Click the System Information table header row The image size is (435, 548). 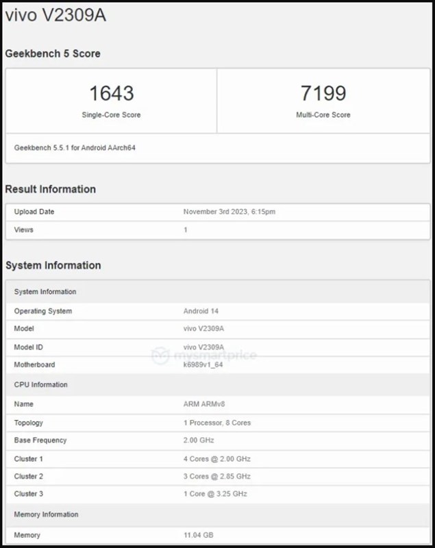[218, 292]
